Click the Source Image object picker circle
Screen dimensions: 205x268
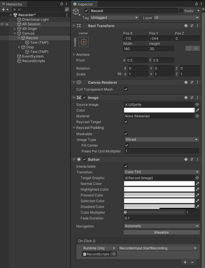197,105
